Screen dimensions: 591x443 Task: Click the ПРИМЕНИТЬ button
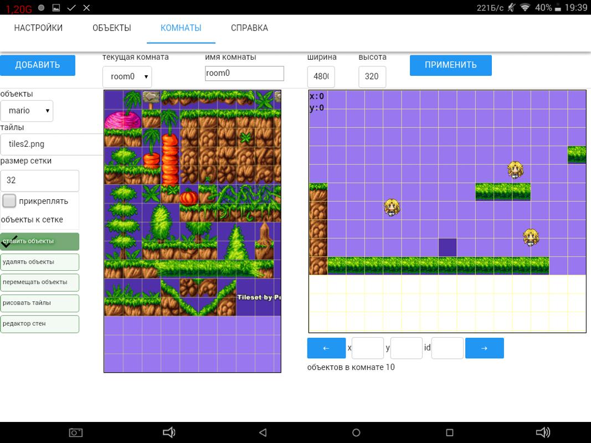click(450, 65)
